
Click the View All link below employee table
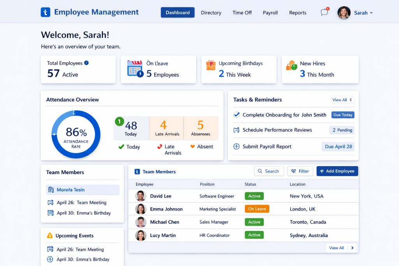336,248
